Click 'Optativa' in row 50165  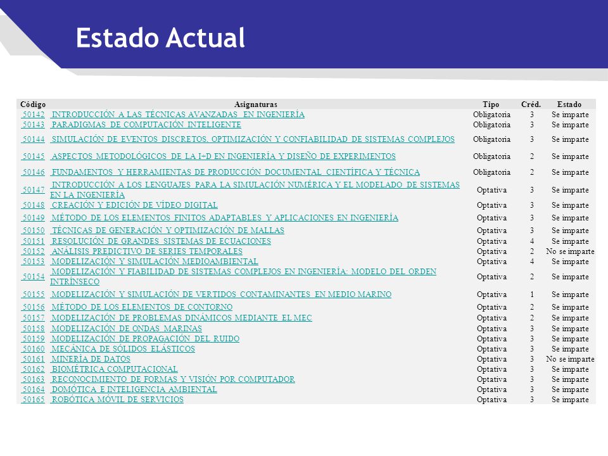[491, 400]
